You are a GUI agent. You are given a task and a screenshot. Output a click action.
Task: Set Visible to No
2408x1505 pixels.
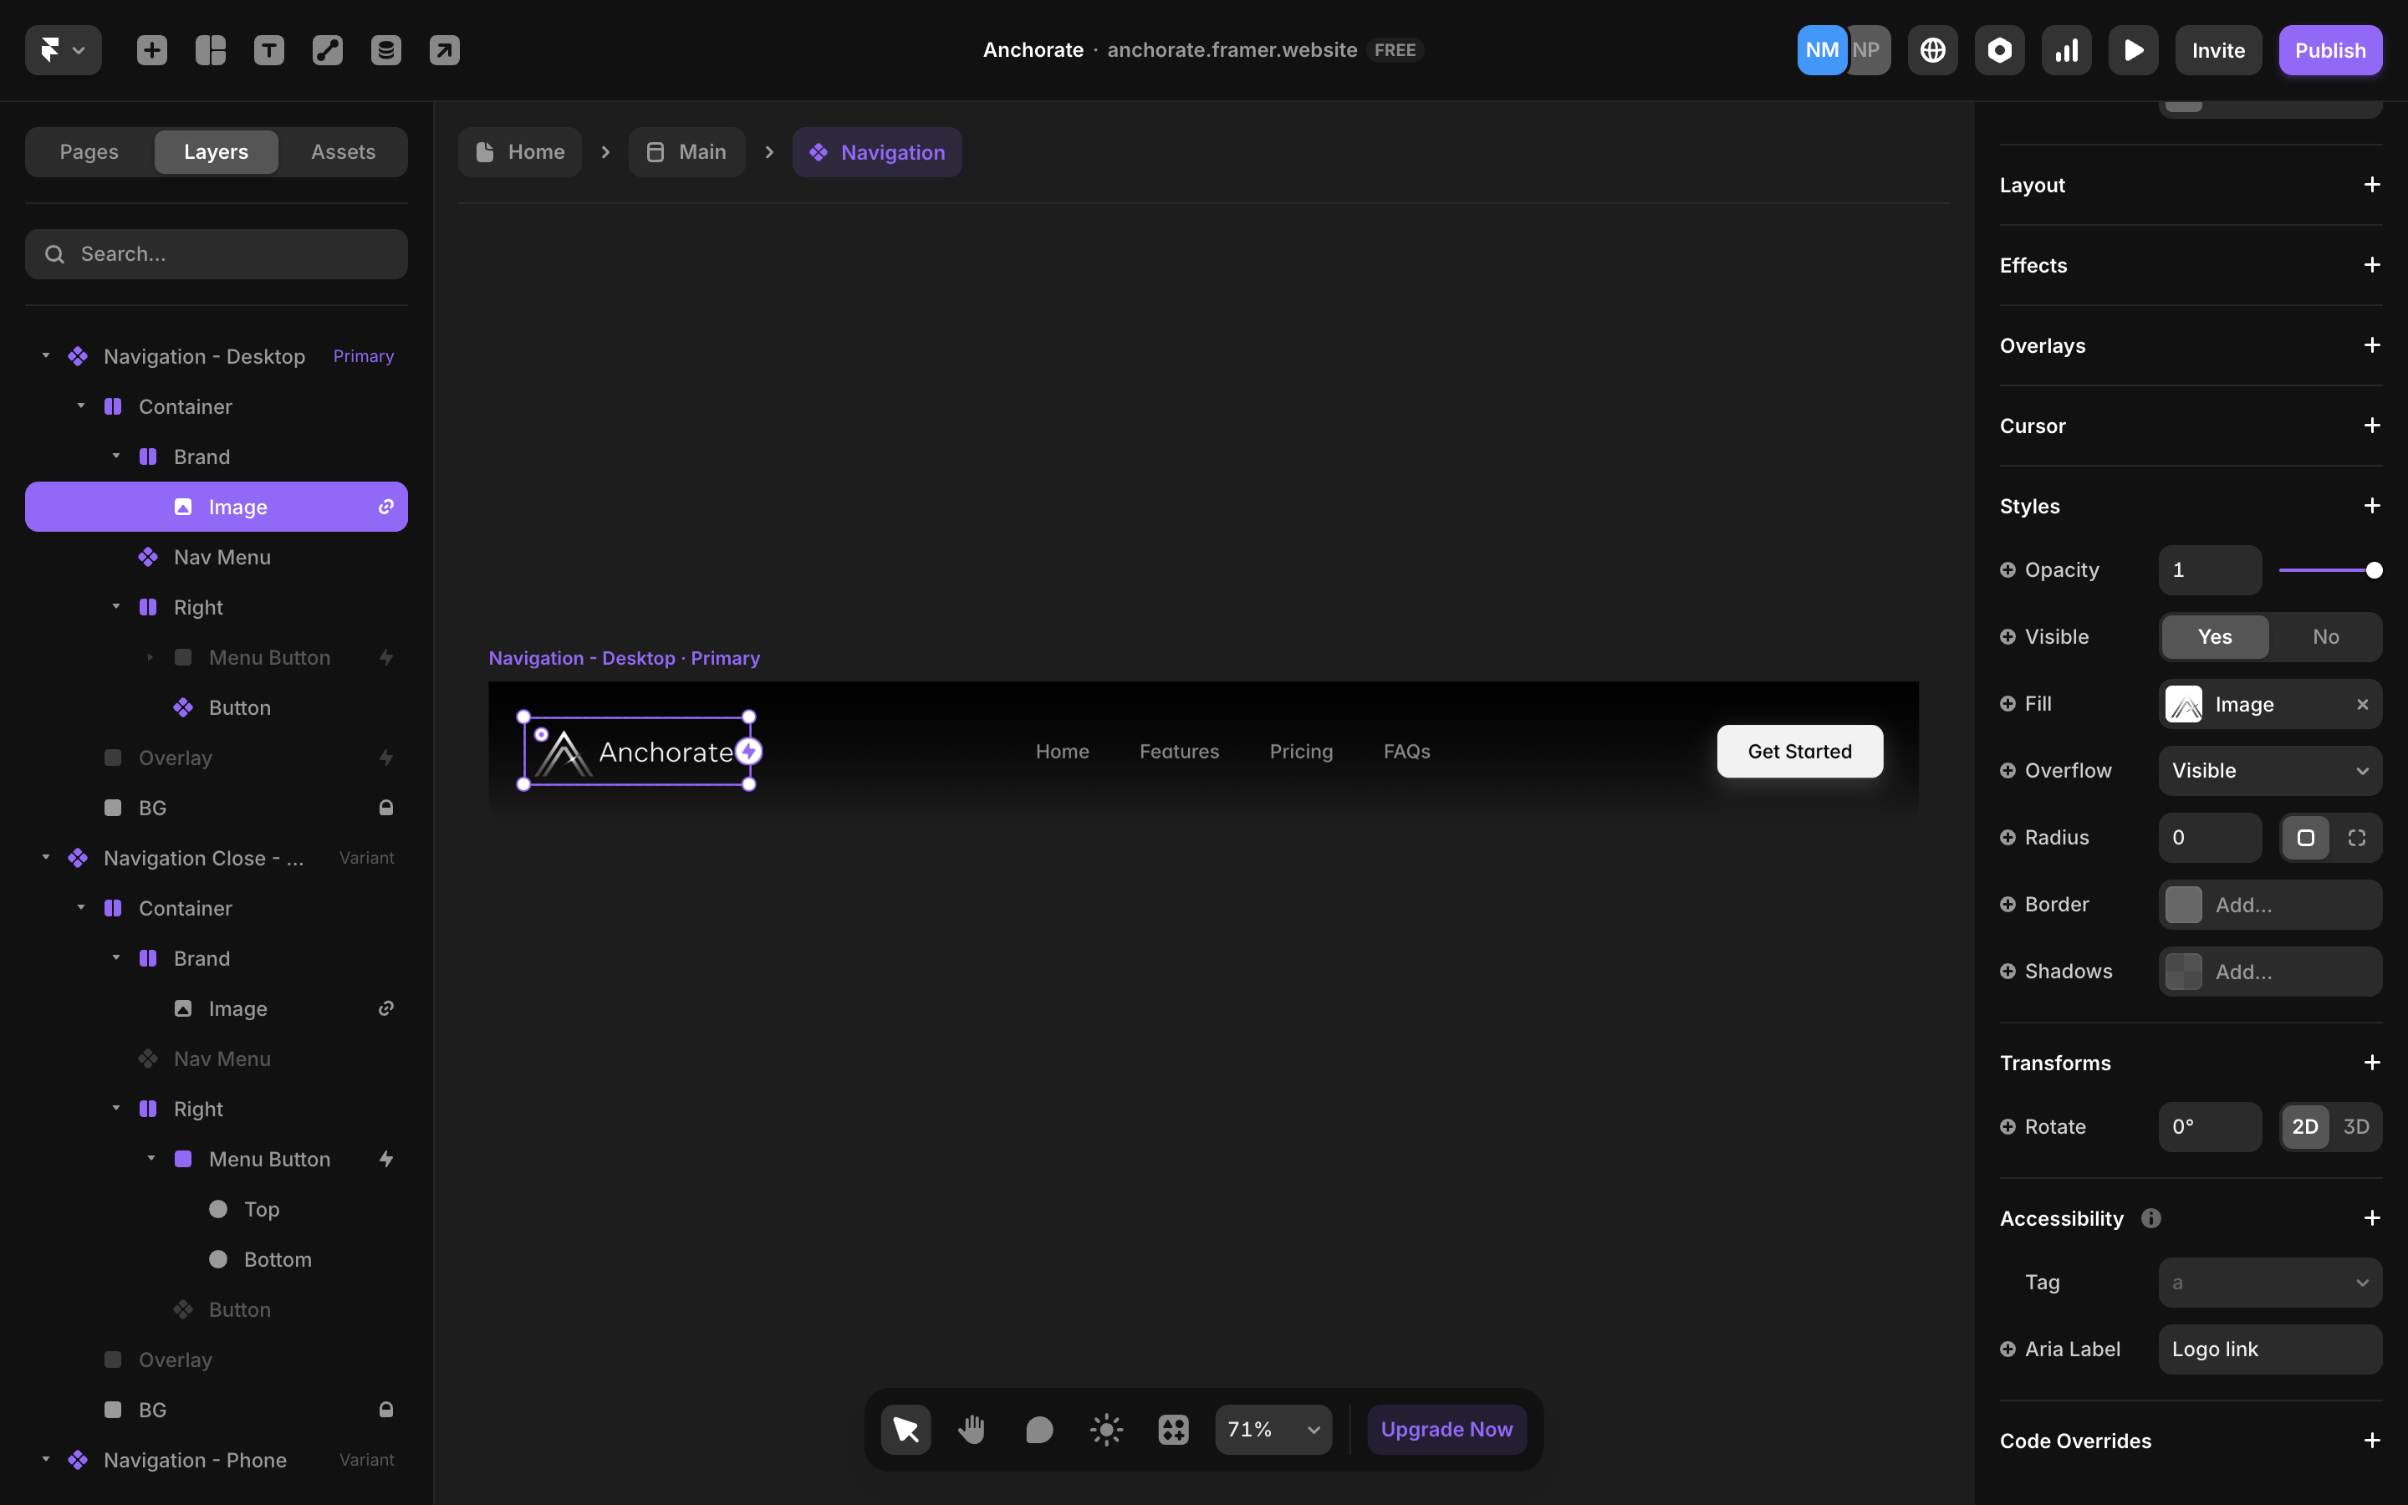pyautogui.click(x=2324, y=637)
